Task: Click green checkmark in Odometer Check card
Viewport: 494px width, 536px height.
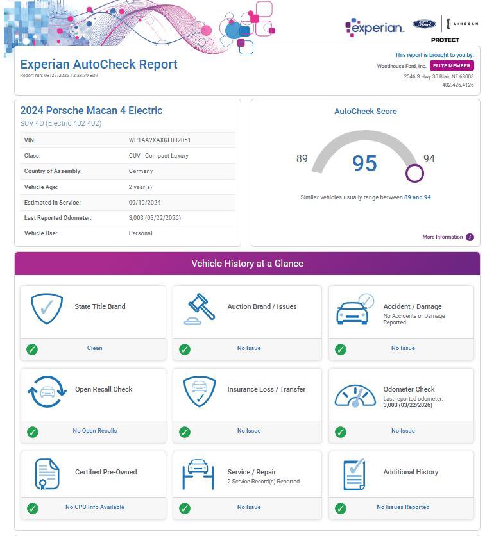Action: click(x=341, y=432)
